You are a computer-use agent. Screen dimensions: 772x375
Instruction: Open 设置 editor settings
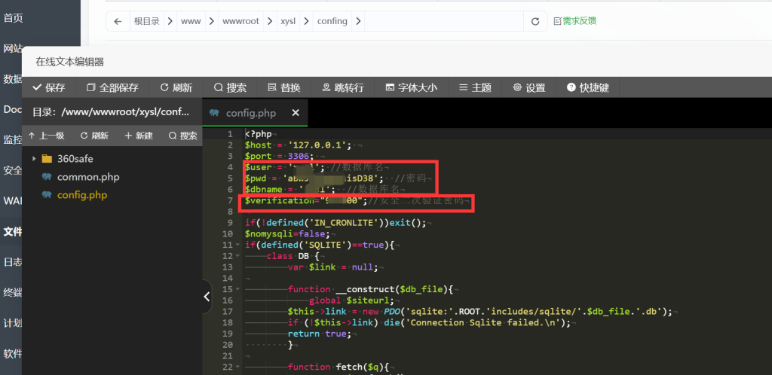click(529, 87)
